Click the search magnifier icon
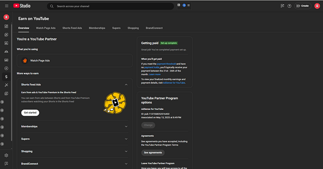This screenshot has height=169, width=323. [51, 7]
